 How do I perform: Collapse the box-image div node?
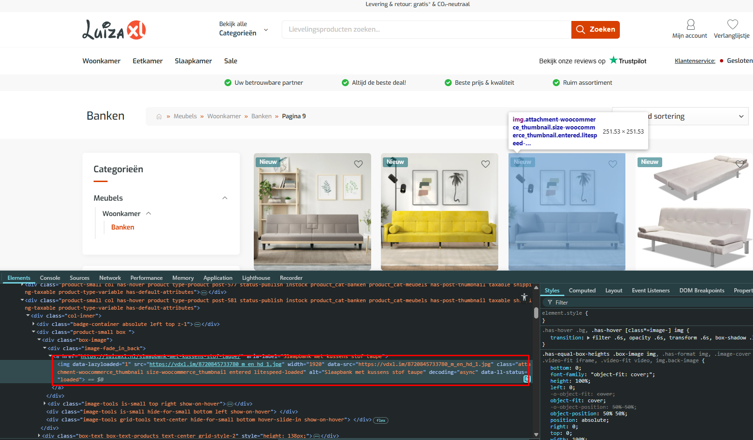click(x=39, y=340)
